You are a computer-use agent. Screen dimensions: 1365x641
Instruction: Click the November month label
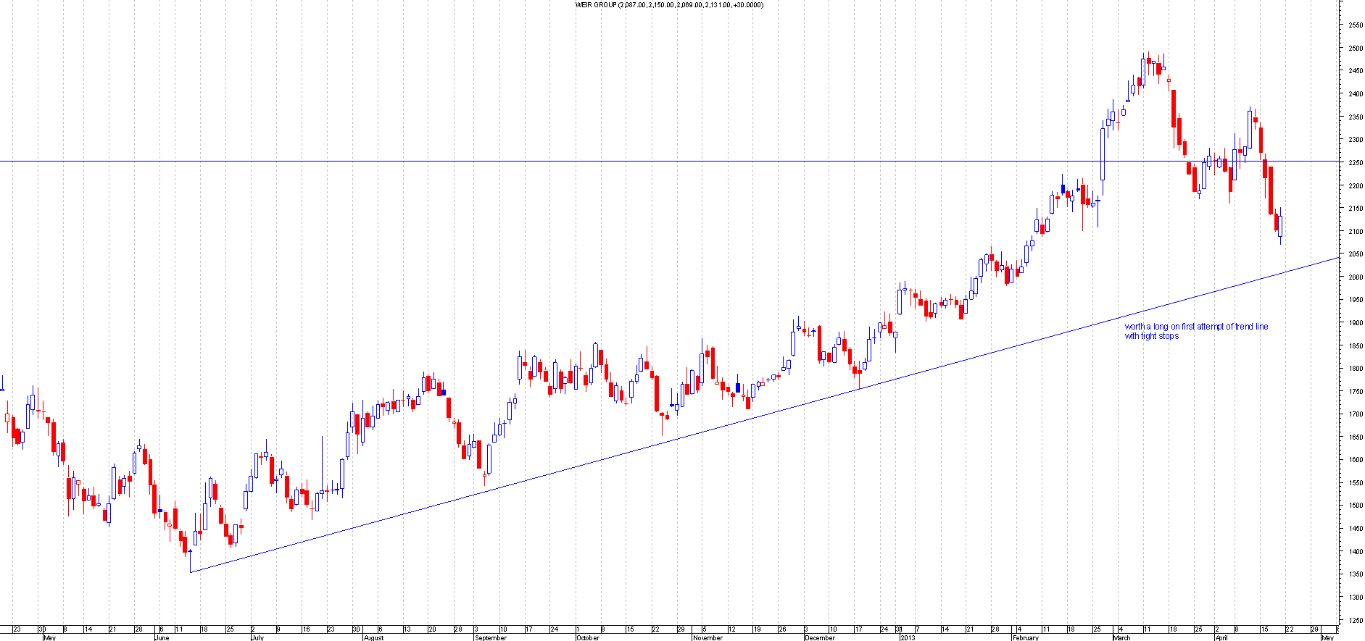[x=708, y=637]
